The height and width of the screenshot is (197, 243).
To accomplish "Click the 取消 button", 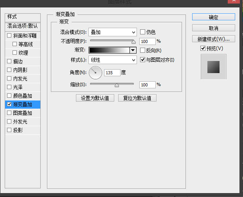I will 214,28.
